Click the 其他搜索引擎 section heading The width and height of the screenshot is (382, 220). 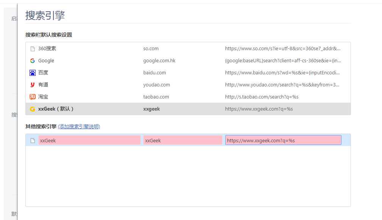(41, 126)
